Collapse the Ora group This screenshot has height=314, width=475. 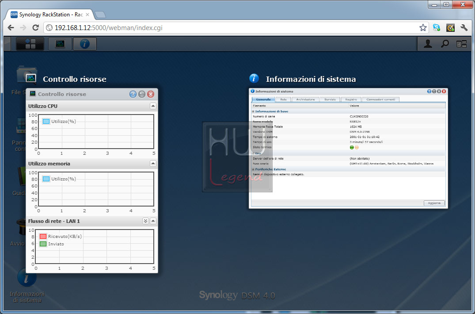[x=253, y=153]
